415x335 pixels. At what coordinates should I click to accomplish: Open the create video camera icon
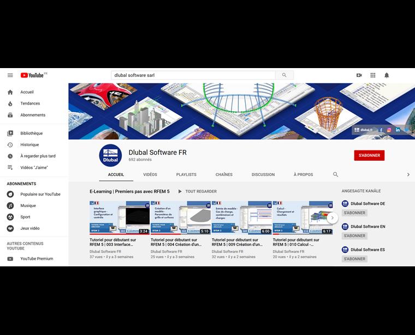coord(359,75)
